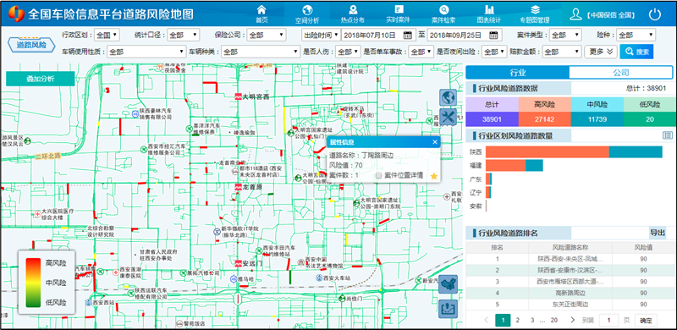Switch to the 公司 tab
The height and width of the screenshot is (330, 677).
(x=620, y=73)
